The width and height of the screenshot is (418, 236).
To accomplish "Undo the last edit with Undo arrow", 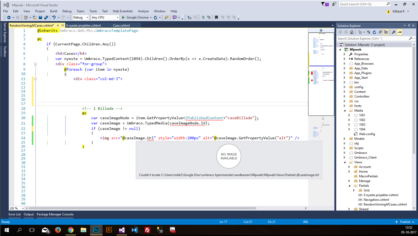I will [54, 17].
